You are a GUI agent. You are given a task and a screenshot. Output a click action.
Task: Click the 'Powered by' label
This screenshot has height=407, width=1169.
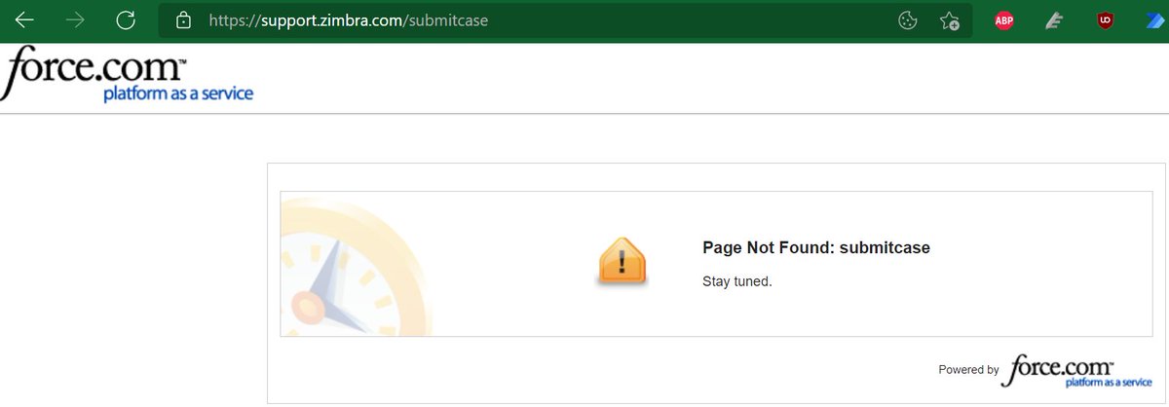tap(968, 370)
